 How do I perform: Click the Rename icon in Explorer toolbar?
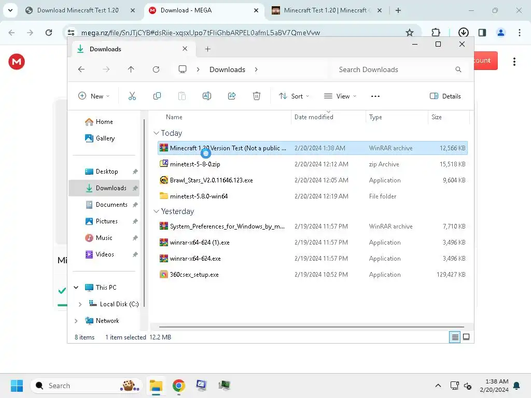[x=206, y=96]
